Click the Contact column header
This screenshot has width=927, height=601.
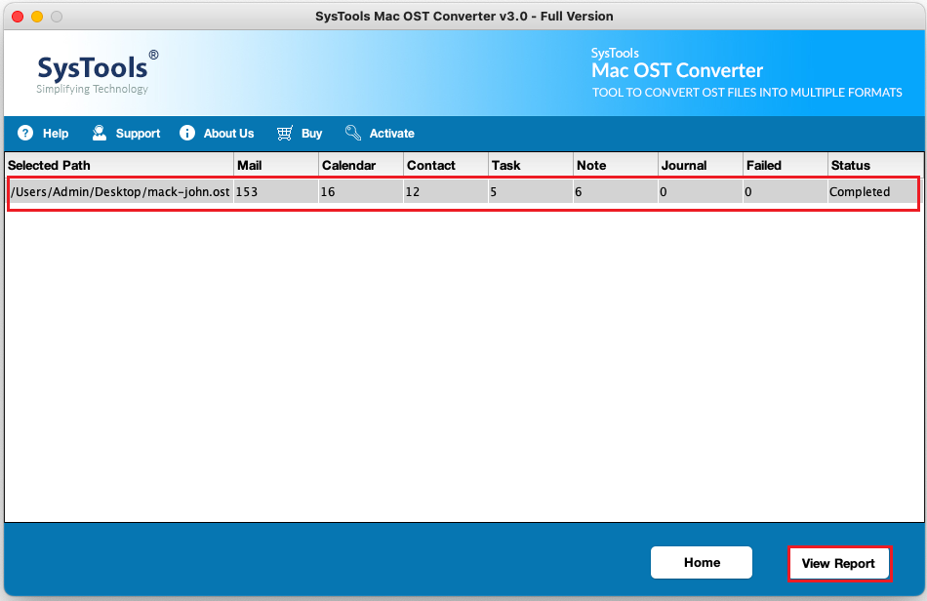pos(446,166)
